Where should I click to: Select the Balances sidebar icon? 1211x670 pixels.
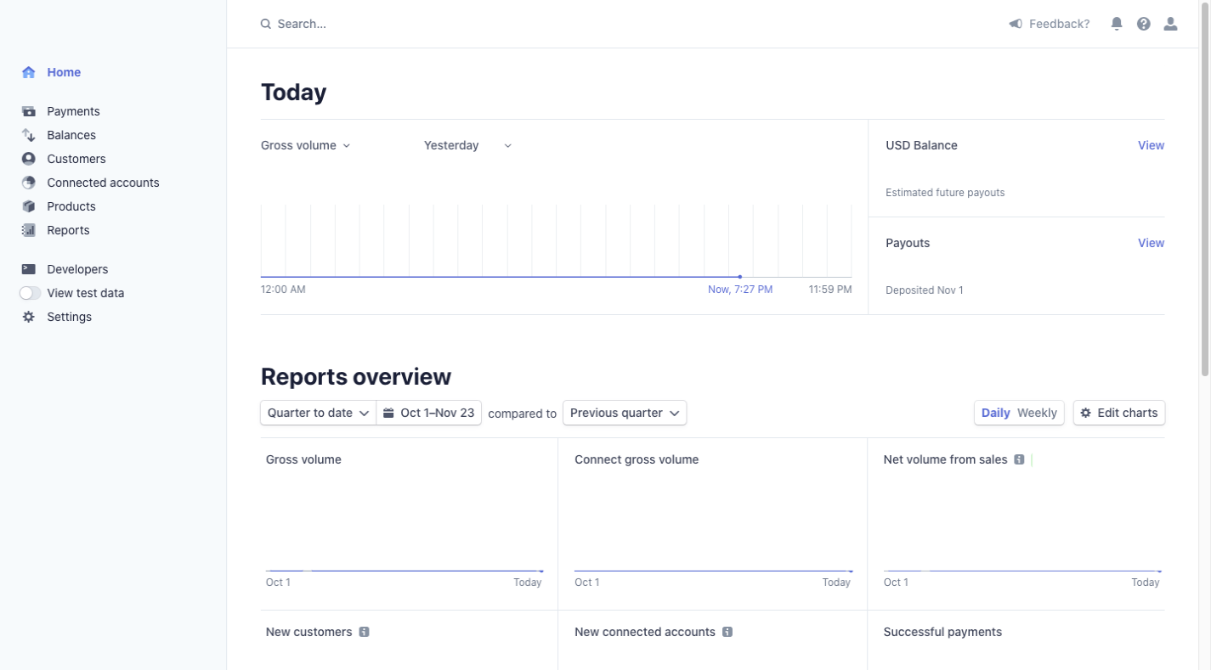(x=27, y=134)
